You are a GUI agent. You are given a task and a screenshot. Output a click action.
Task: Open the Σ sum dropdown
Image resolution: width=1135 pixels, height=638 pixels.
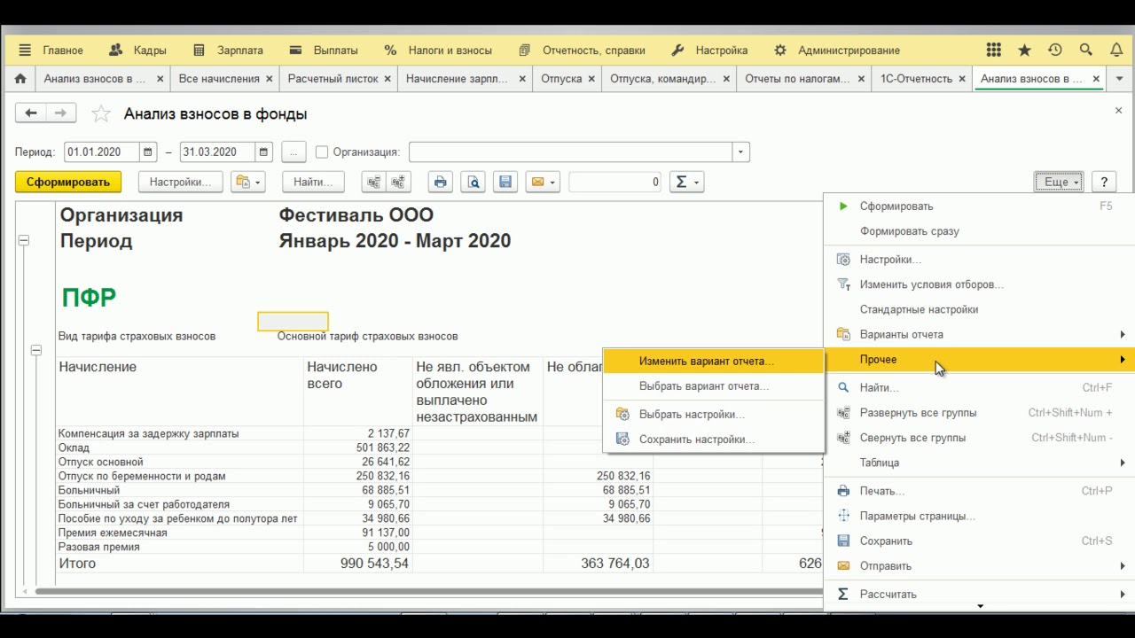pos(687,183)
